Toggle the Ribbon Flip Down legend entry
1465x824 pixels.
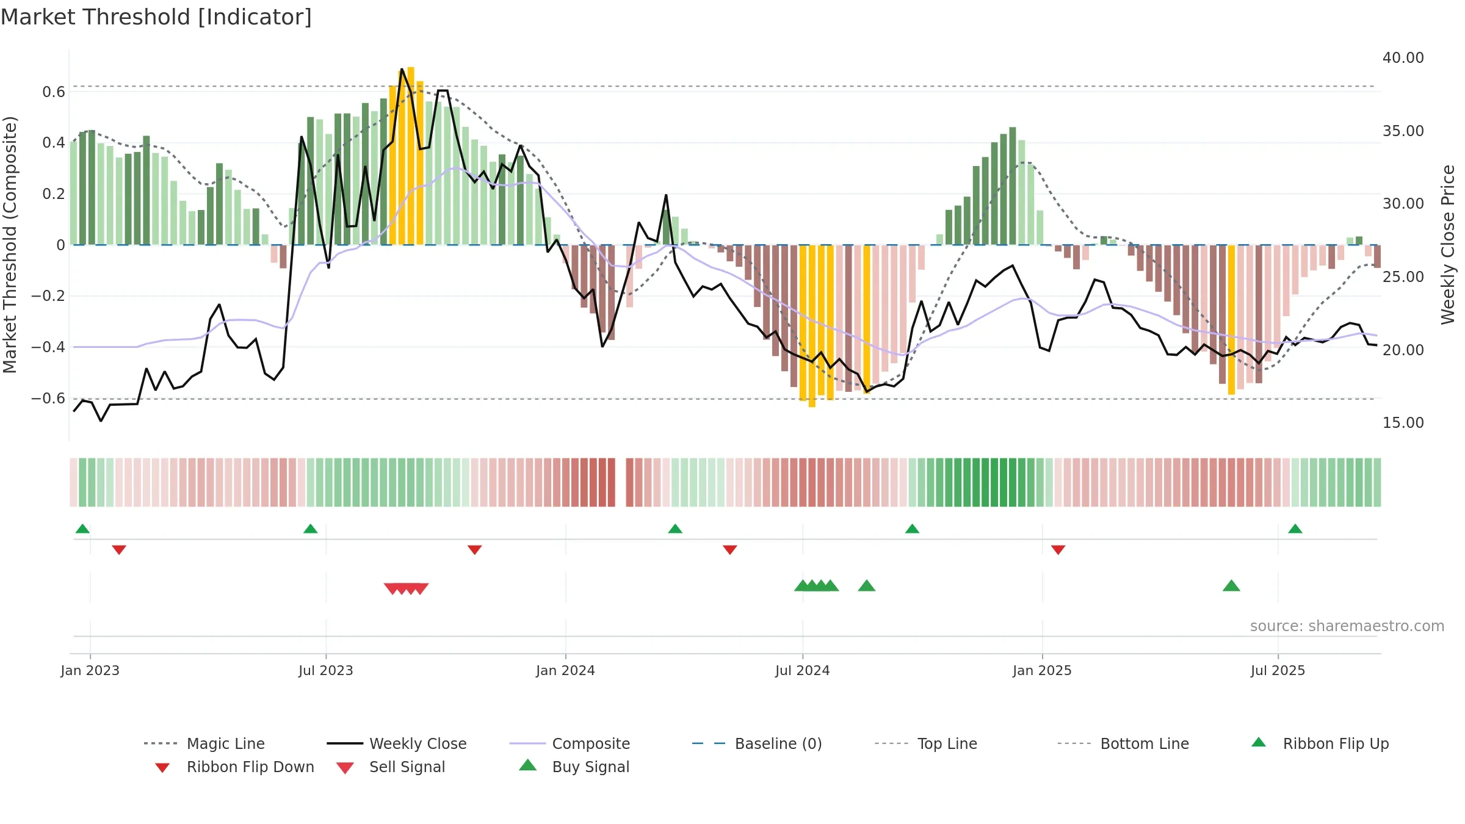tap(234, 767)
